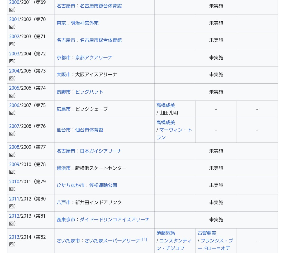Open the ダイドードリンコアイスアリーナ link
Screen dimensions: 285x253
115,220
